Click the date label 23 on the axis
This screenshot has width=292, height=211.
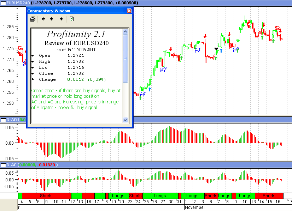(130, 202)
